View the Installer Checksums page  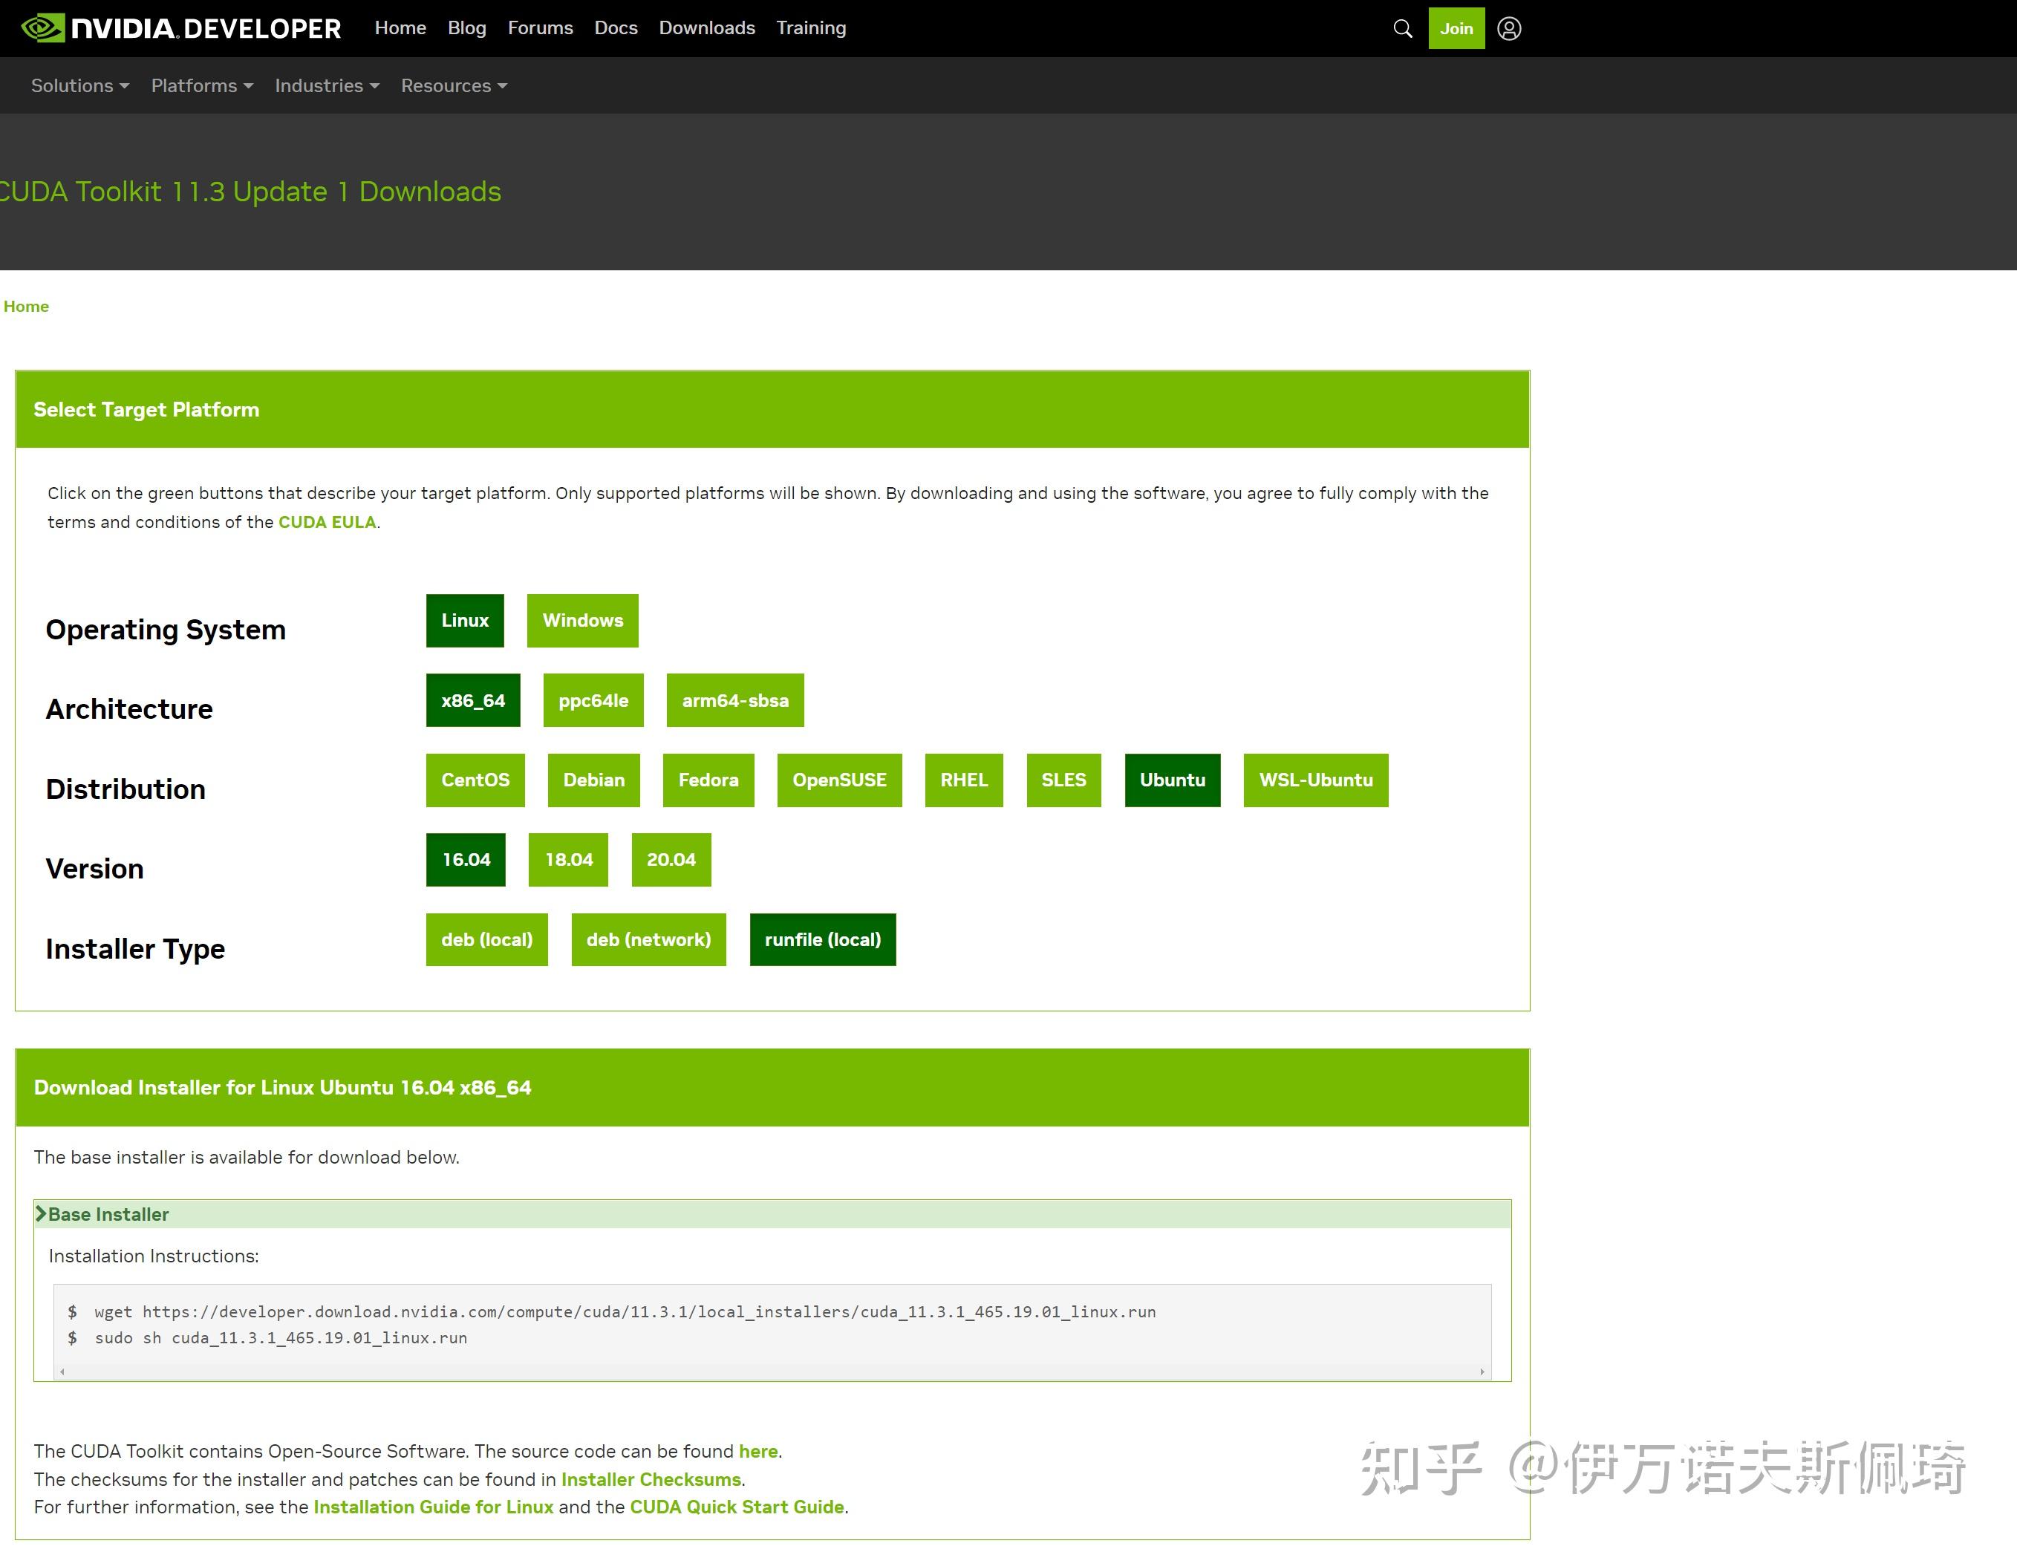(x=652, y=1479)
